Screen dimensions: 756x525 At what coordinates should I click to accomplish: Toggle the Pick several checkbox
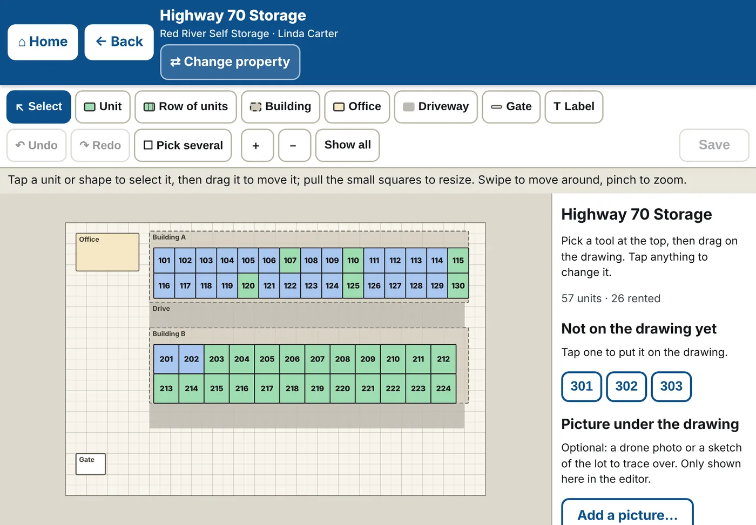183,145
